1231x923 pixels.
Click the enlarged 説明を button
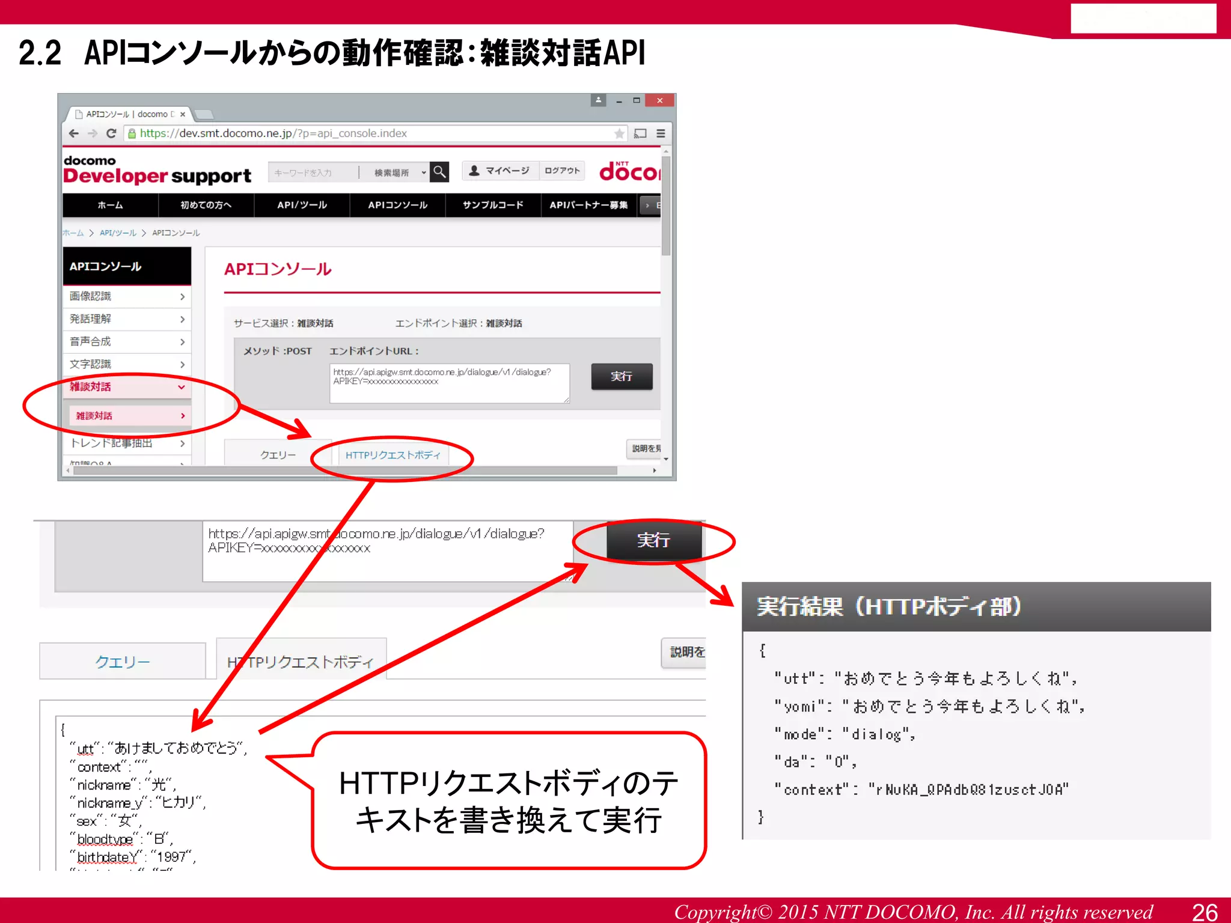coord(685,652)
